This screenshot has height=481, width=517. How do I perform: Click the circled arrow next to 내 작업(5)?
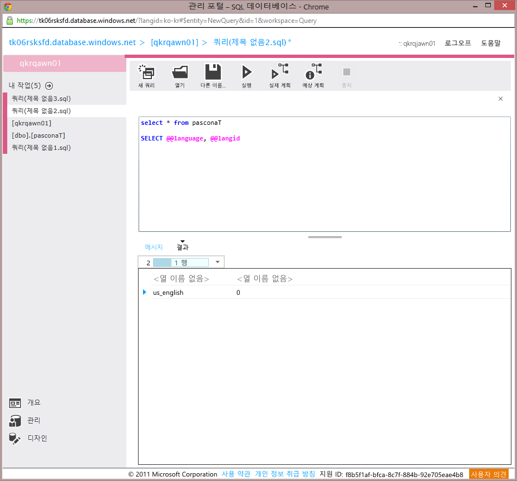(49, 86)
